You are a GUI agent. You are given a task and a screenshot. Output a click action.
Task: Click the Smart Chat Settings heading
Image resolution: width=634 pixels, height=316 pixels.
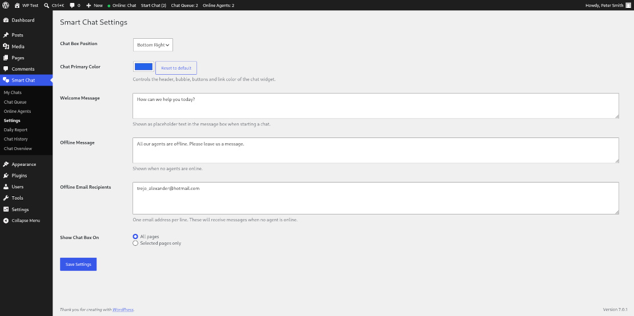(94, 22)
